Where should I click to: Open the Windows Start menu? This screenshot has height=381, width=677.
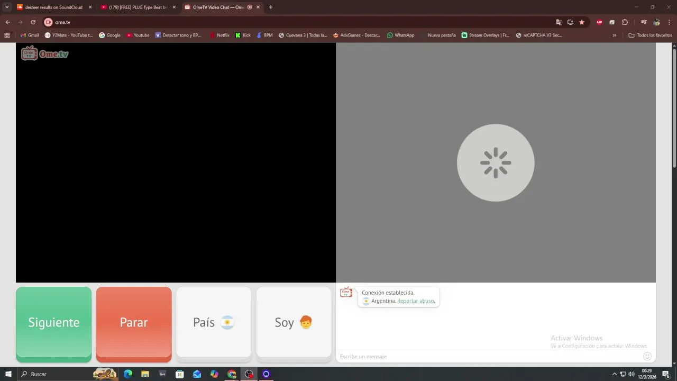pyautogui.click(x=8, y=374)
